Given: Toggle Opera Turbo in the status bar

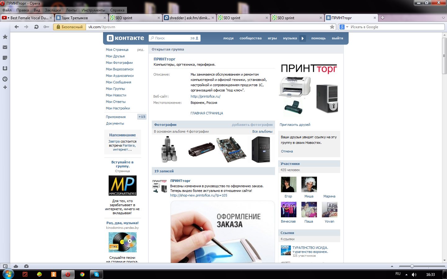Looking at the screenshot, I should (26, 266).
